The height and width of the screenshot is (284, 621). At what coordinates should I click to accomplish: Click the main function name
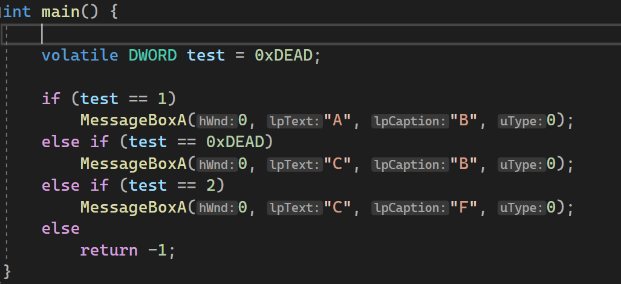[60, 11]
